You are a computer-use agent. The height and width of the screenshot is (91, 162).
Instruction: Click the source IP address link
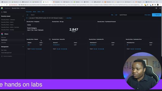click(x=56, y=45)
